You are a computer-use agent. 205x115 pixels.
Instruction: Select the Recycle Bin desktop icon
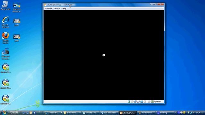(5, 5)
